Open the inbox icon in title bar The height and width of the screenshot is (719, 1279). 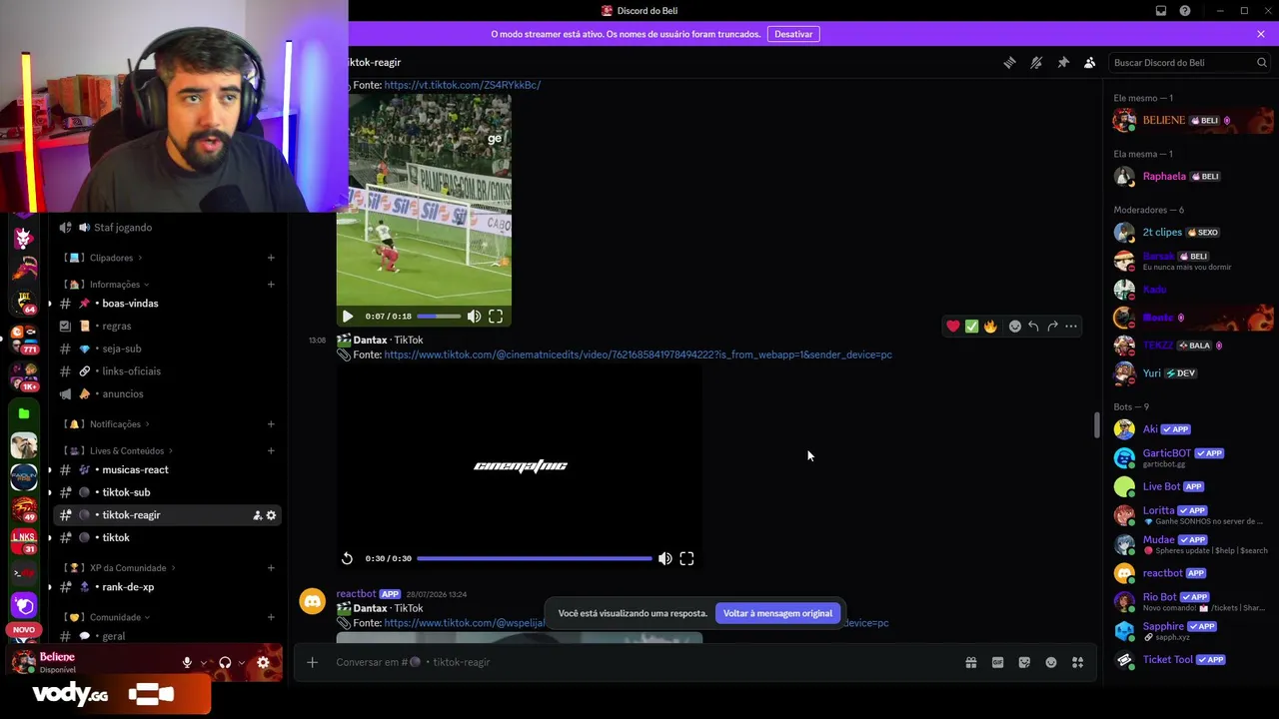tap(1161, 11)
